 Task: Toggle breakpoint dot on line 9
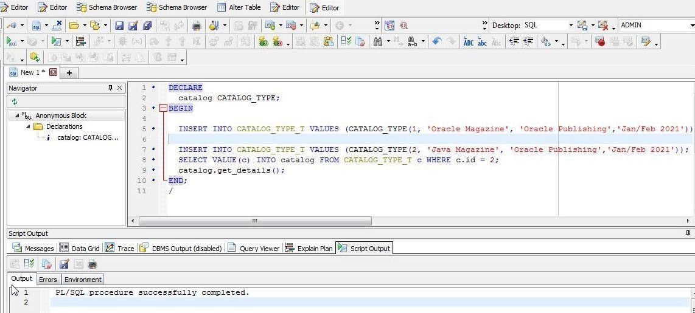(153, 170)
